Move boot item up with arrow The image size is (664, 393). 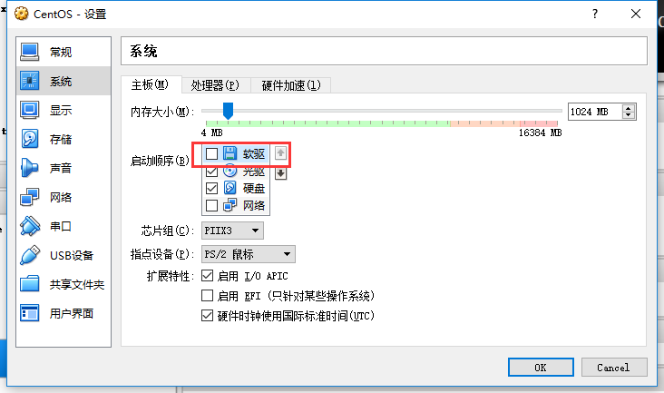pyautogui.click(x=280, y=153)
